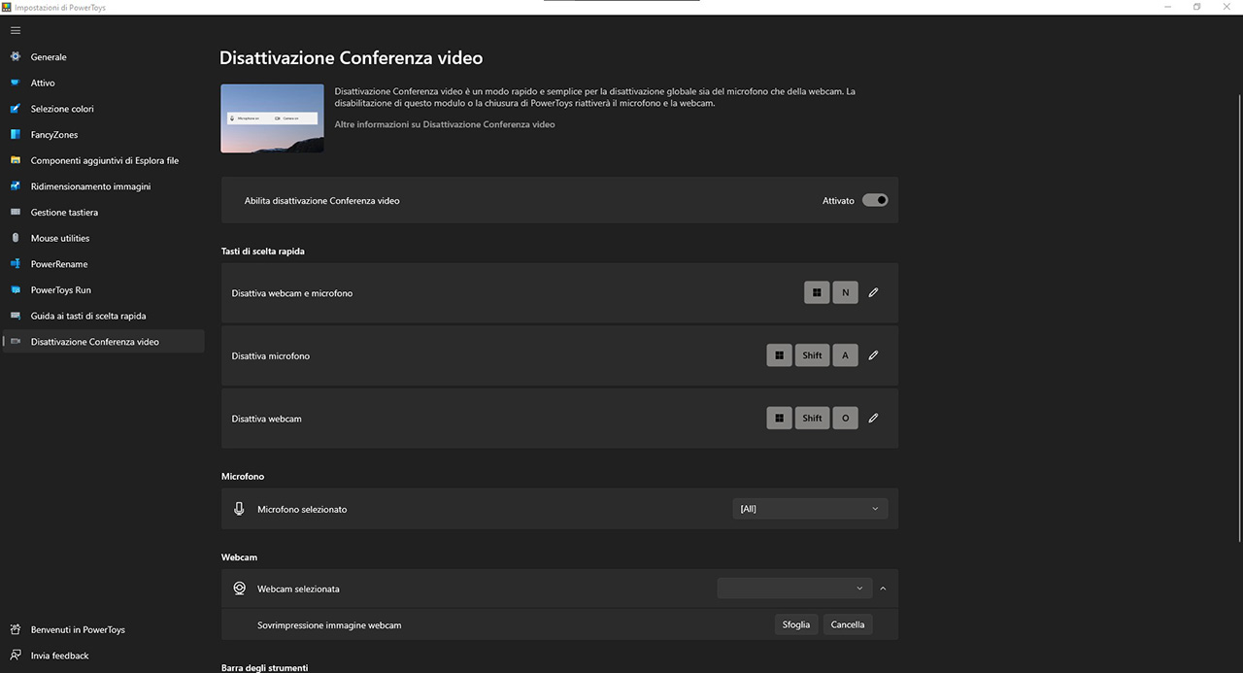1243x673 pixels.
Task: Turn off Abilita disattivazione Conferenza video switch
Action: pos(875,200)
